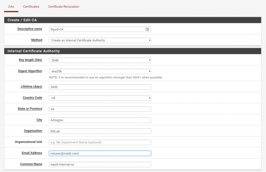Click the State or Province field
The image size is (266, 172).
pyautogui.click(x=100, y=109)
